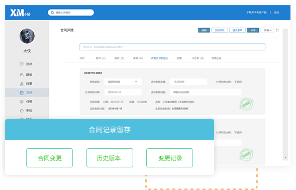This screenshot has height=190, width=296.
Task: Click the green stamp on the second record
Action: (246, 155)
